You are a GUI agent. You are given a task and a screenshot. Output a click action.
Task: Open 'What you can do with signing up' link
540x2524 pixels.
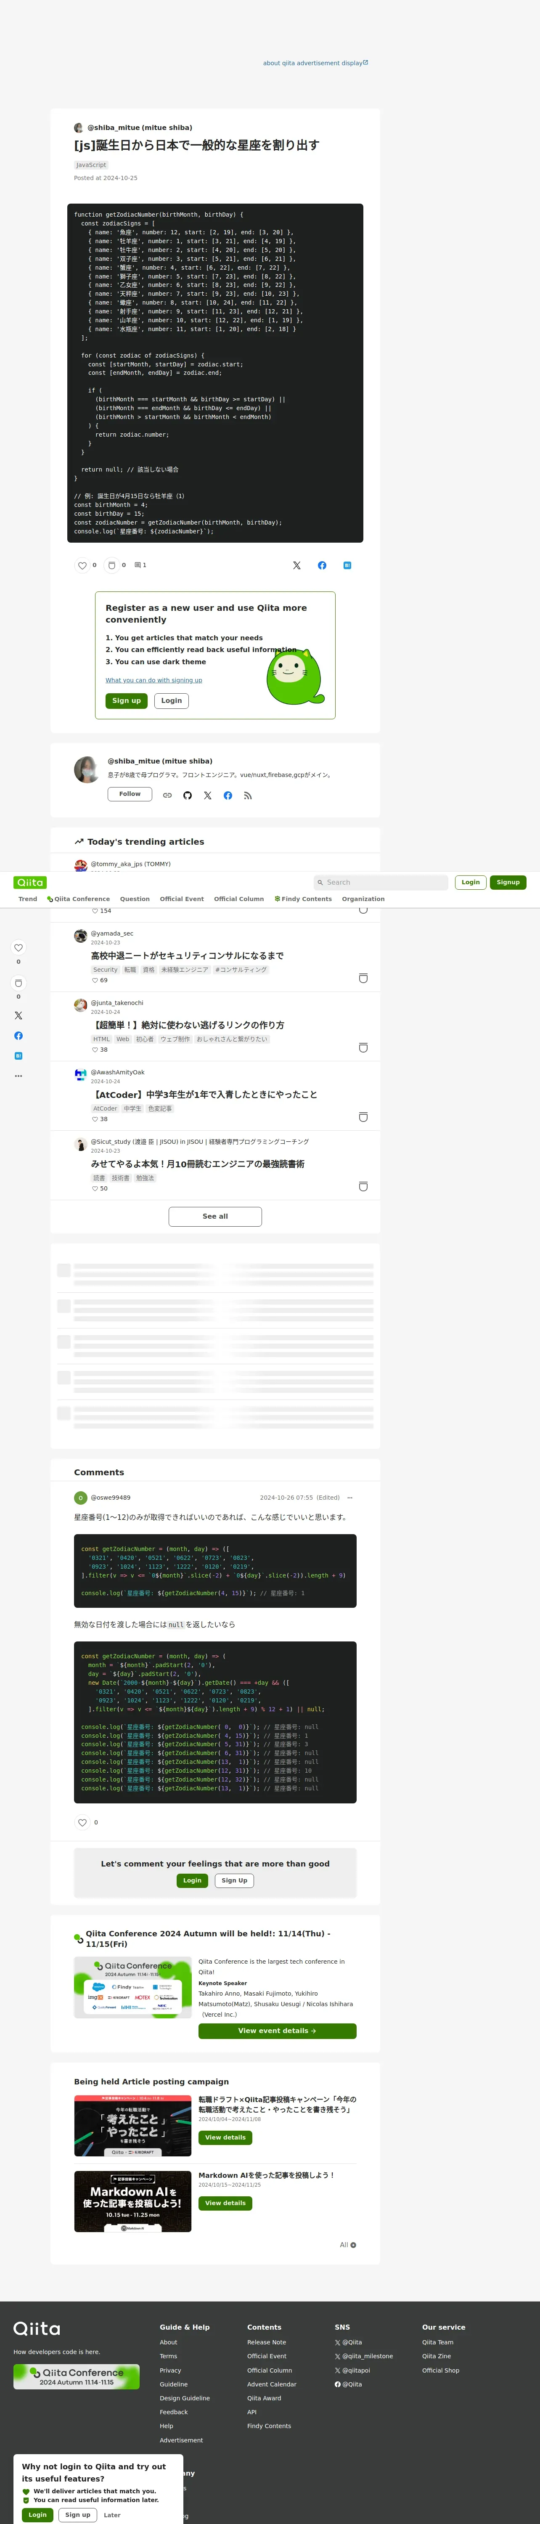154,680
